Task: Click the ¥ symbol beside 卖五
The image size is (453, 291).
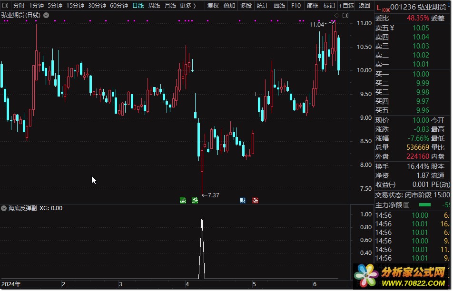Action: coord(392,28)
